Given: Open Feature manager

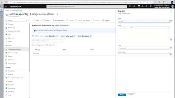Looking at the screenshot, I should (13, 53).
